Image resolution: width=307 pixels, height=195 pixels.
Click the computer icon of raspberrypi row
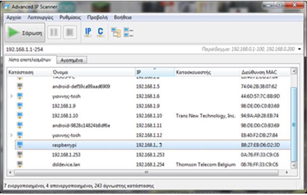[x=20, y=145]
